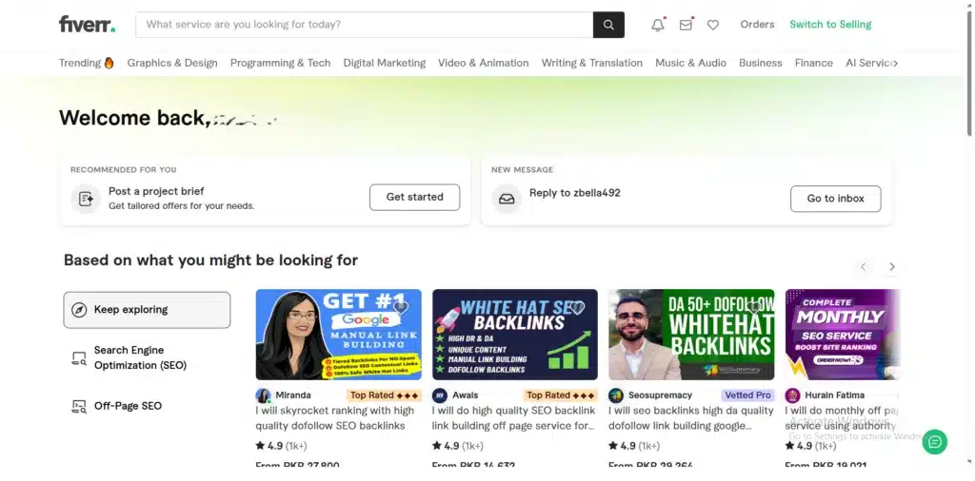Click Awais's seller avatar
975x481 pixels.
(440, 395)
